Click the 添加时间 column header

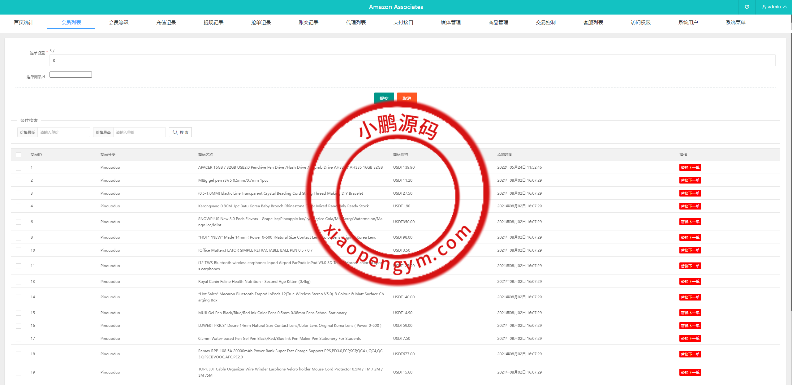click(x=505, y=154)
